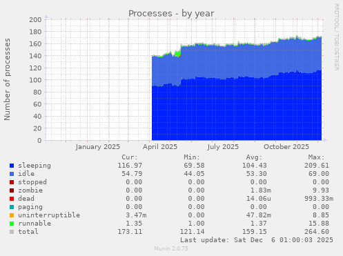Click the y-axis tick label 100
The image size is (343, 256).
[35, 80]
